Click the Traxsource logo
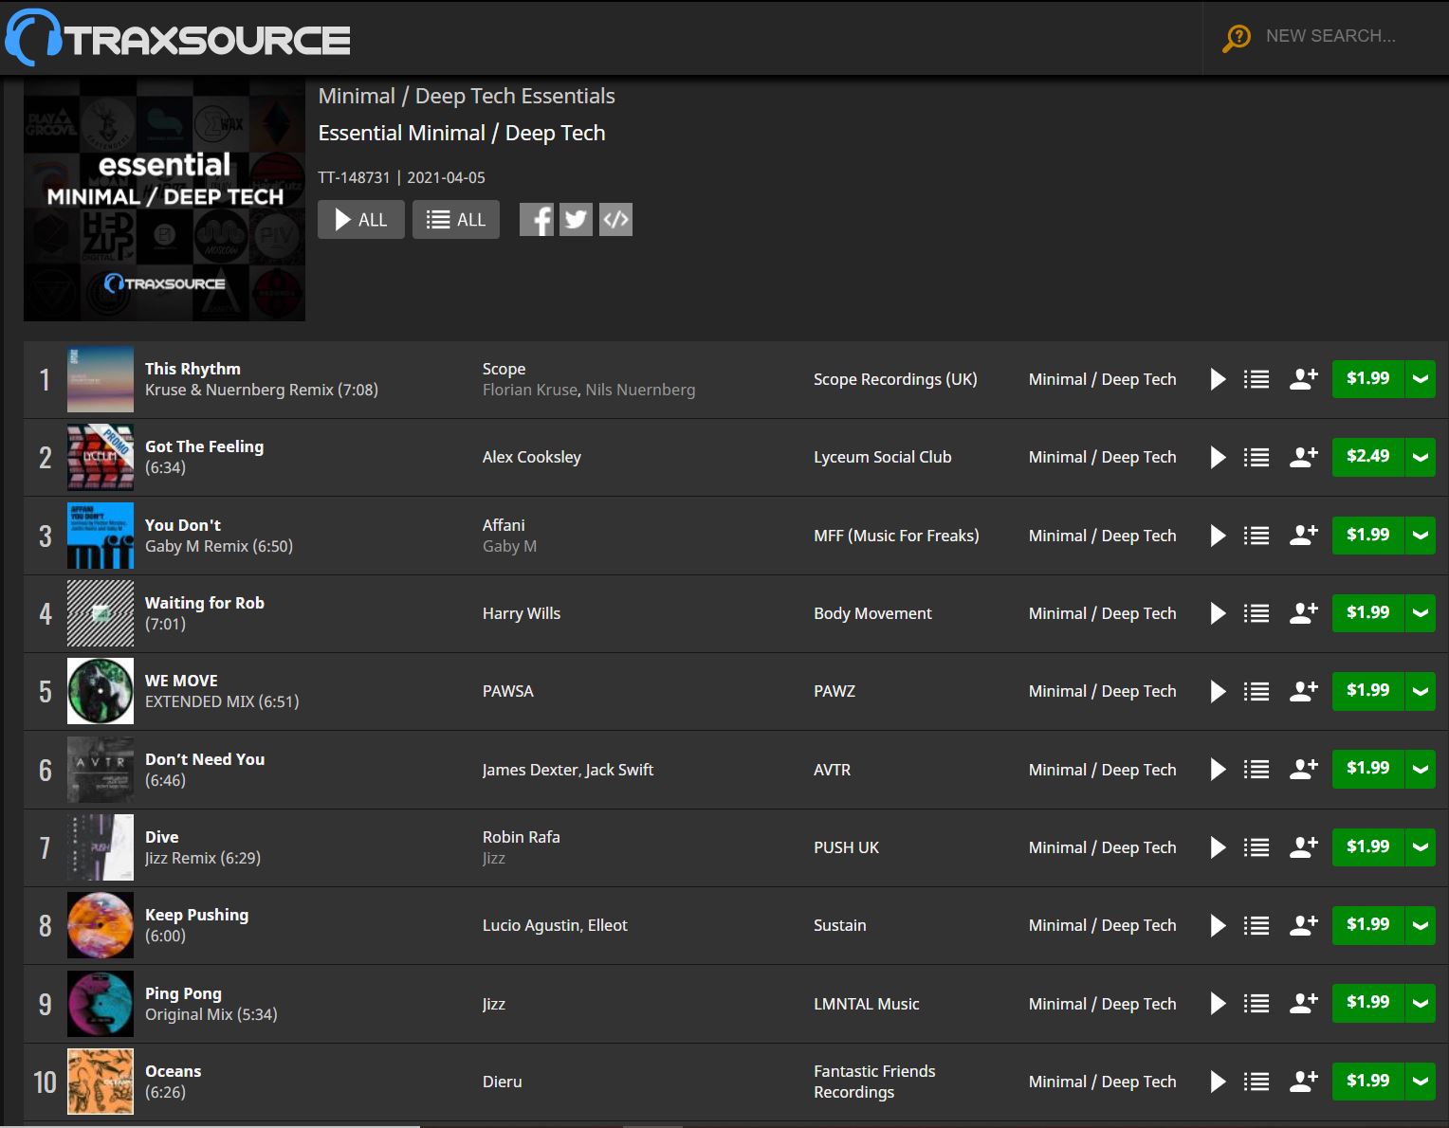Viewport: 1449px width, 1128px height. coord(178,37)
